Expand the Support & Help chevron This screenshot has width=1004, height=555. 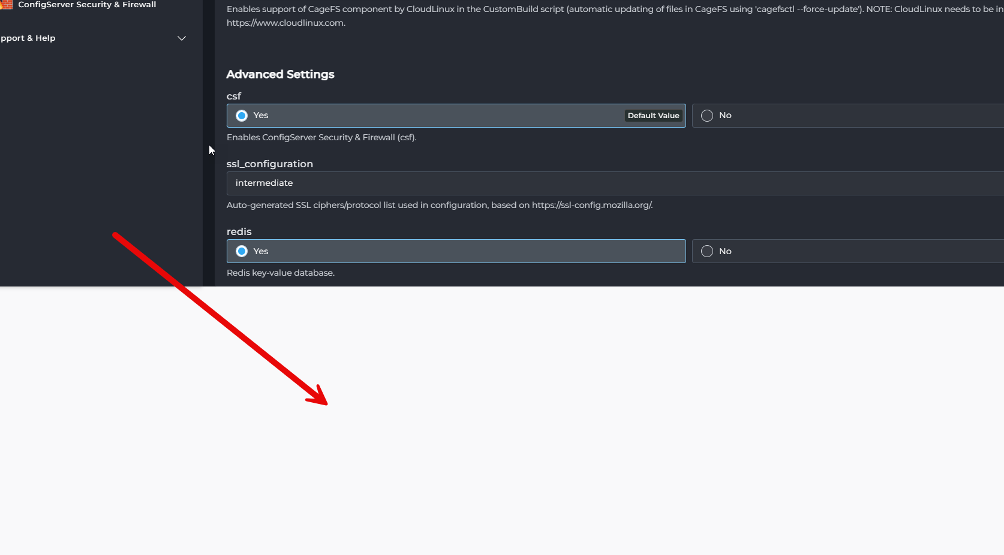182,38
